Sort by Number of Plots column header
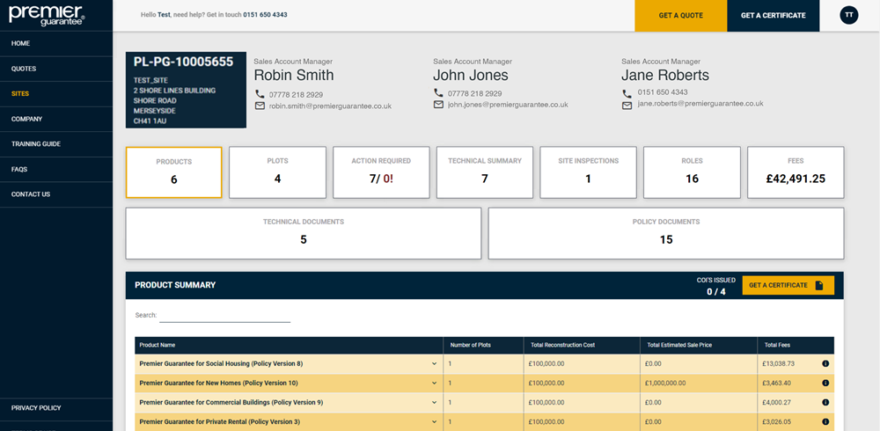 click(483, 345)
